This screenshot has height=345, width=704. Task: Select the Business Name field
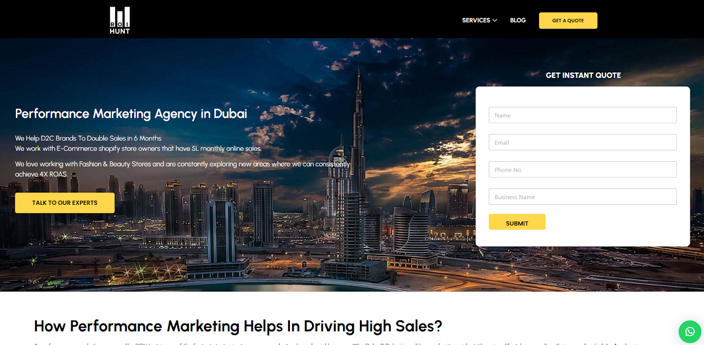tap(583, 197)
